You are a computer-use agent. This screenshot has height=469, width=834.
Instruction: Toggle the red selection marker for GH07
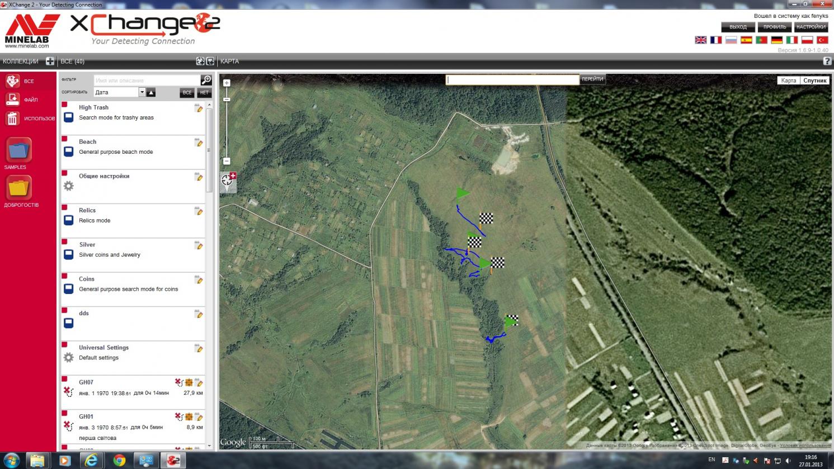click(x=64, y=379)
